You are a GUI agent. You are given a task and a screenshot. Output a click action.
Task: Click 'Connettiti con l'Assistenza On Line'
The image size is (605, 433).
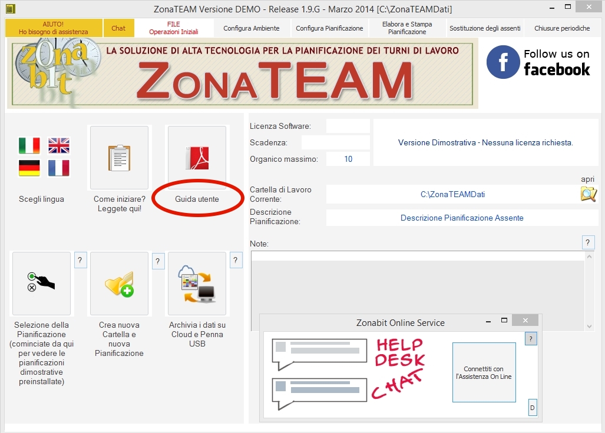point(484,372)
